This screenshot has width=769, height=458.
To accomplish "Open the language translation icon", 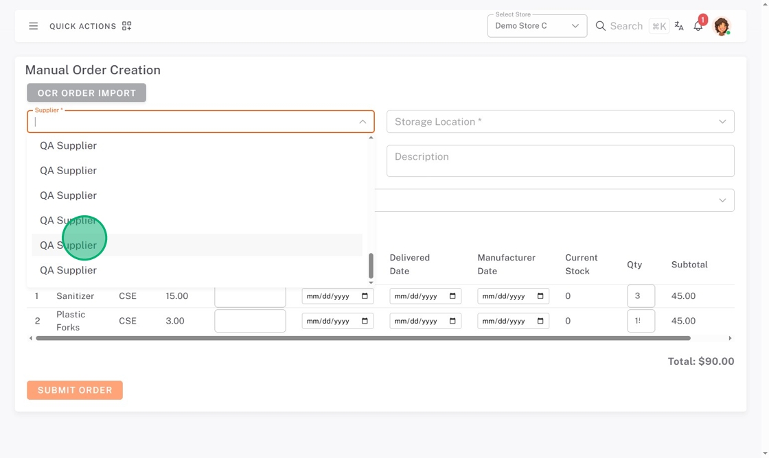I will [x=679, y=26].
